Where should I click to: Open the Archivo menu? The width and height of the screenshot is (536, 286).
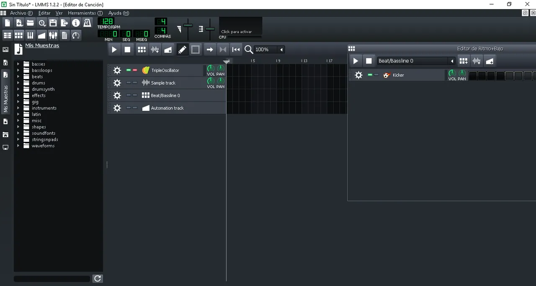21,13
